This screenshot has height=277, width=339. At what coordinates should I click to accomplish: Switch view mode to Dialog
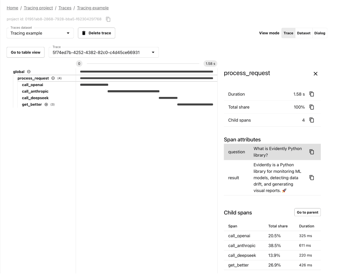click(x=320, y=33)
